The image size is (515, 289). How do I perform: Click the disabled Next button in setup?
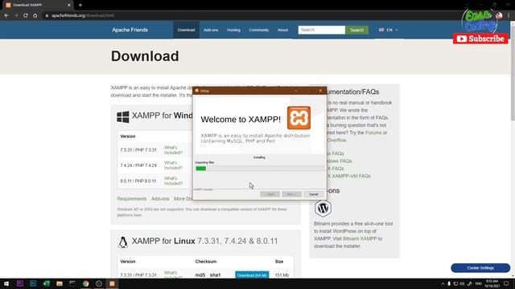point(291,194)
